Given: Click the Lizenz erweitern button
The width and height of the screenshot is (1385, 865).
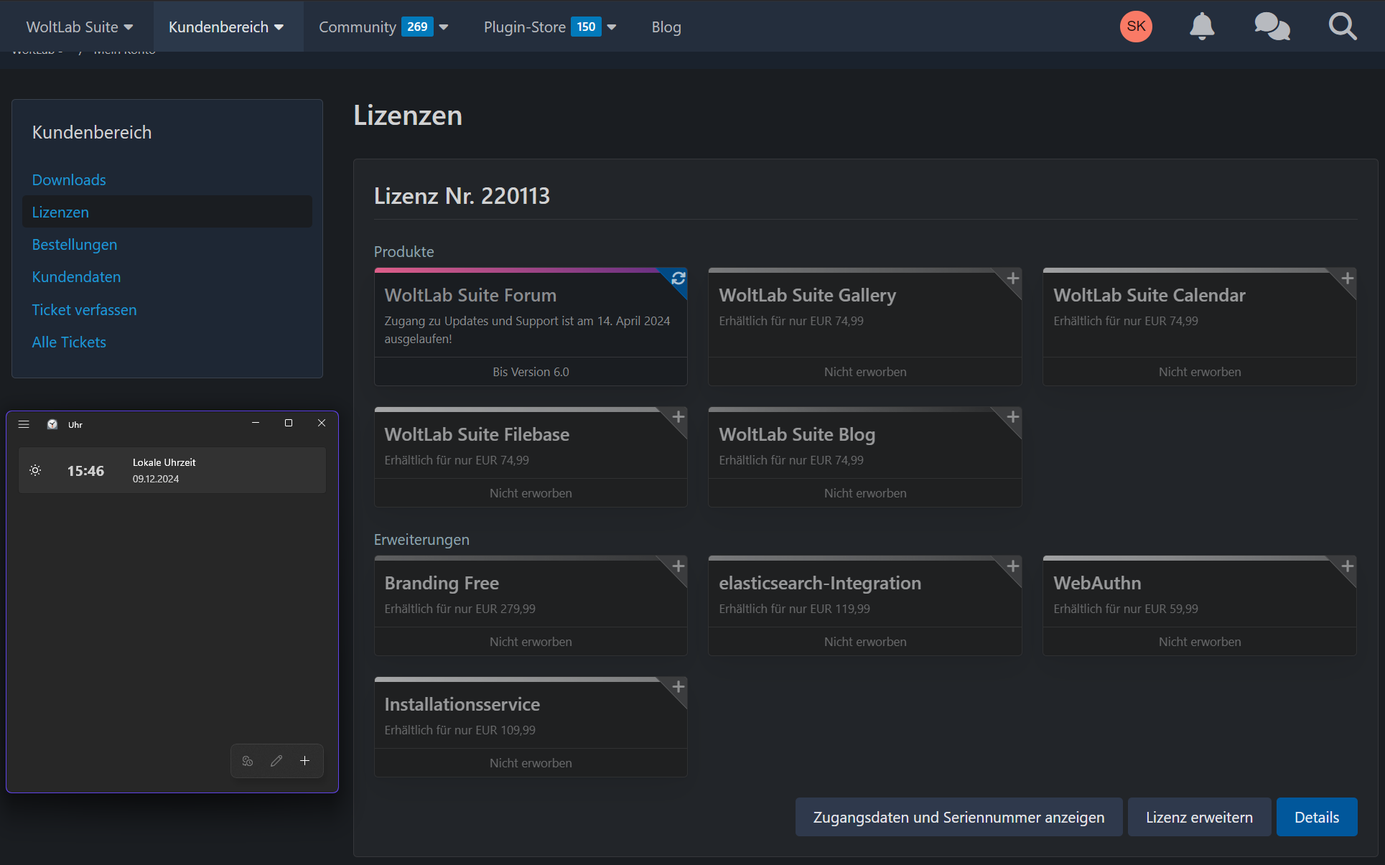Looking at the screenshot, I should [x=1198, y=817].
